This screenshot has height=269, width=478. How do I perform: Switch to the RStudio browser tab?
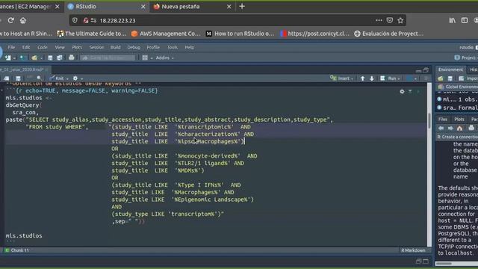point(107,7)
